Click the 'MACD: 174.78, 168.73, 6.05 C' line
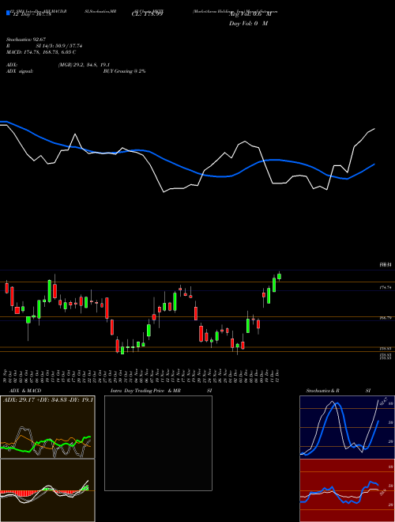 pyautogui.click(x=41, y=52)
